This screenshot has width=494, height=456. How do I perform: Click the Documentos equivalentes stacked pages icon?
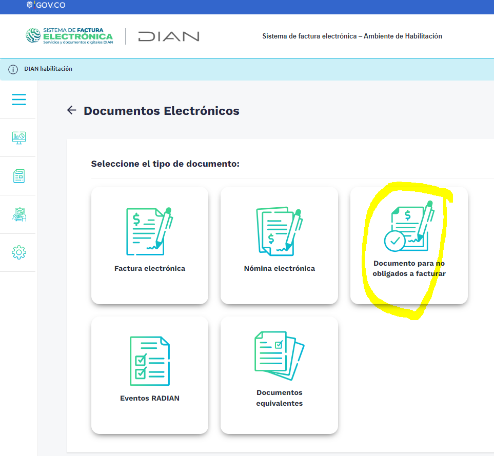point(280,356)
